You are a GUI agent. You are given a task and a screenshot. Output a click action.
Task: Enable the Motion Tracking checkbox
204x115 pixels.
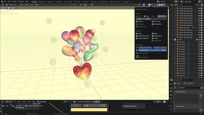[x=137, y=57]
